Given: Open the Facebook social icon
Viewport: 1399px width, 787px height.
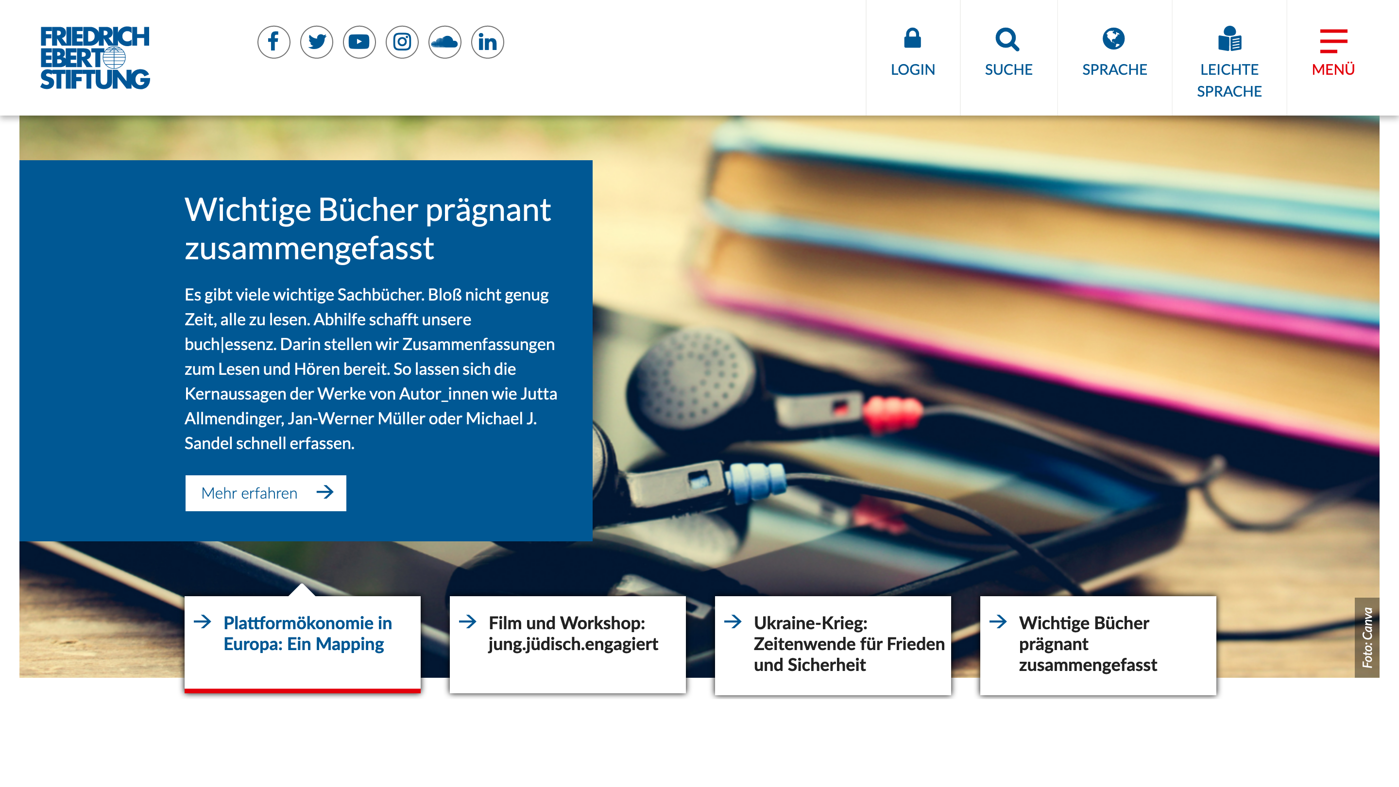Looking at the screenshot, I should pos(274,41).
